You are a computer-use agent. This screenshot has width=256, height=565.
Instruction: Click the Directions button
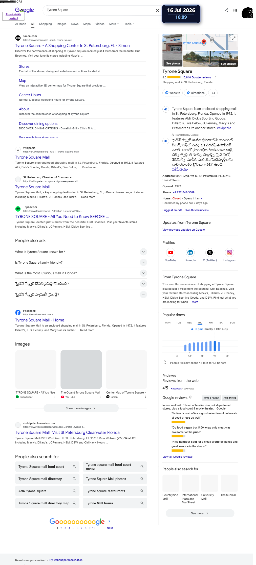(x=196, y=93)
